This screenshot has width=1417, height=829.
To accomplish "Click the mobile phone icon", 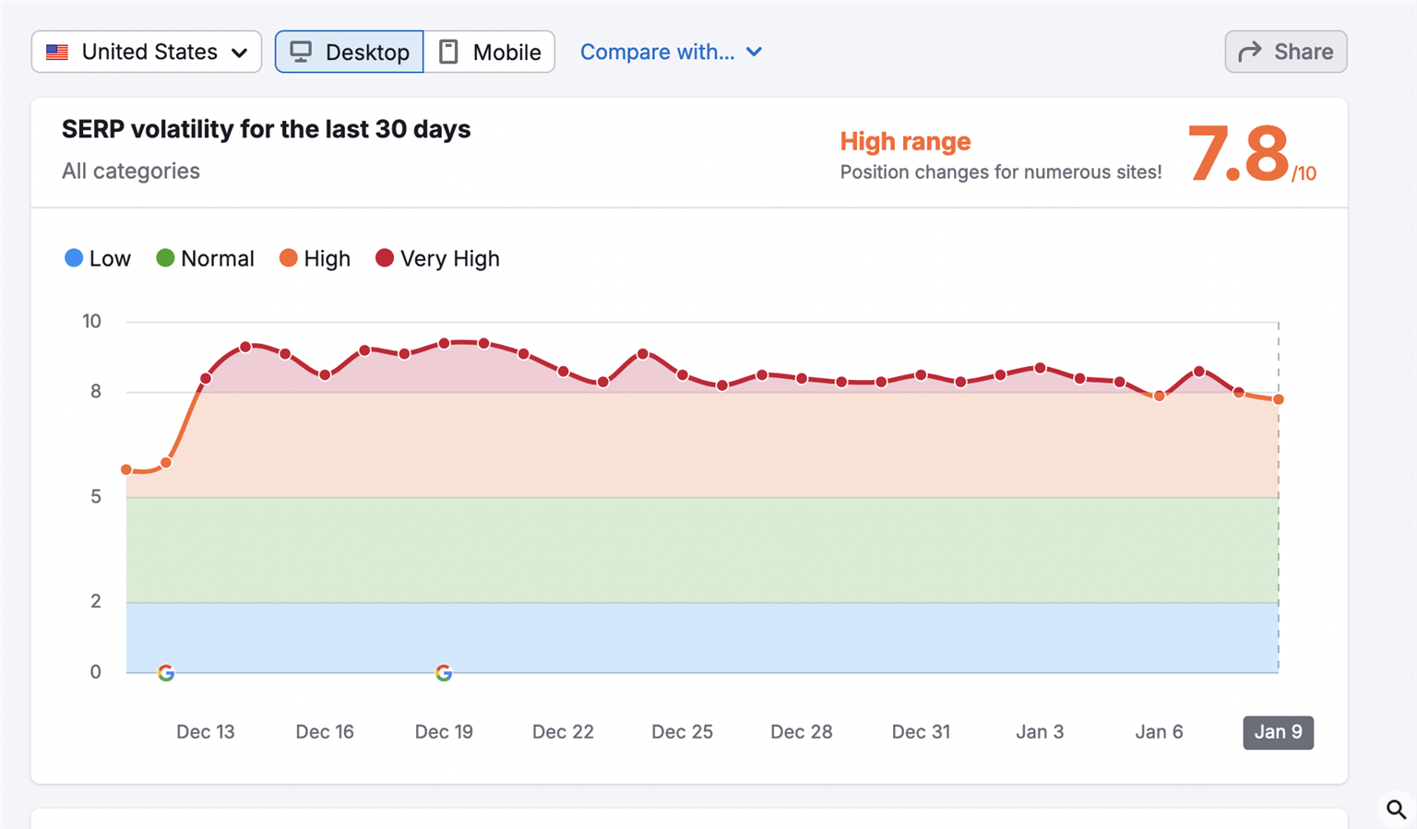I will coord(448,52).
